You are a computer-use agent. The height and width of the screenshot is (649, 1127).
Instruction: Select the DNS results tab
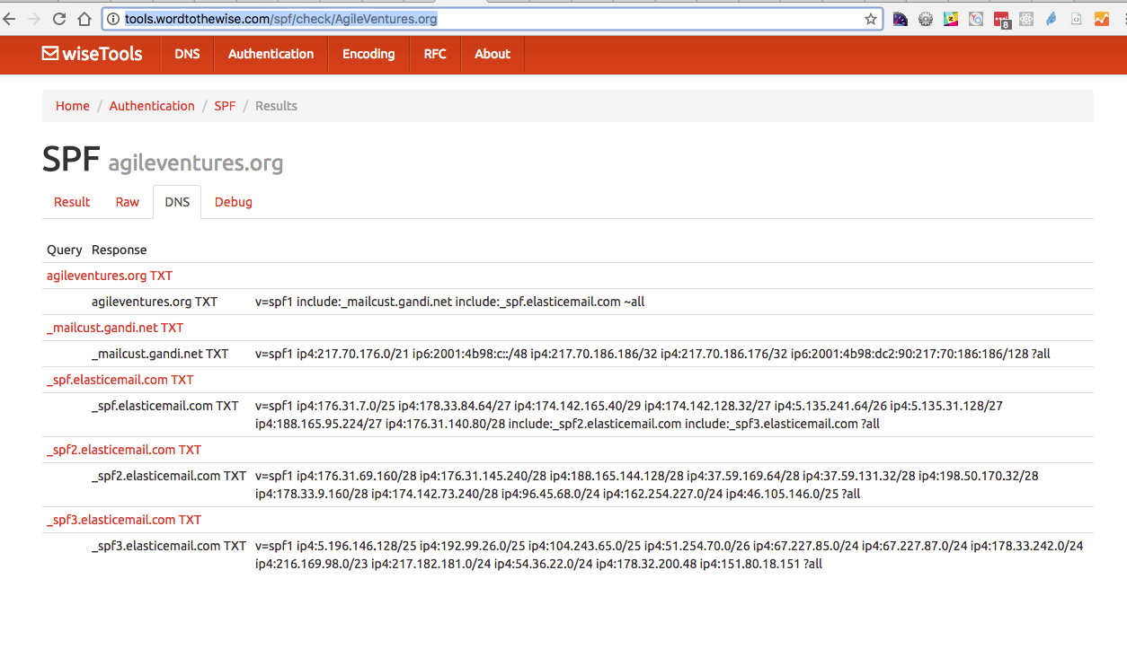coord(177,202)
